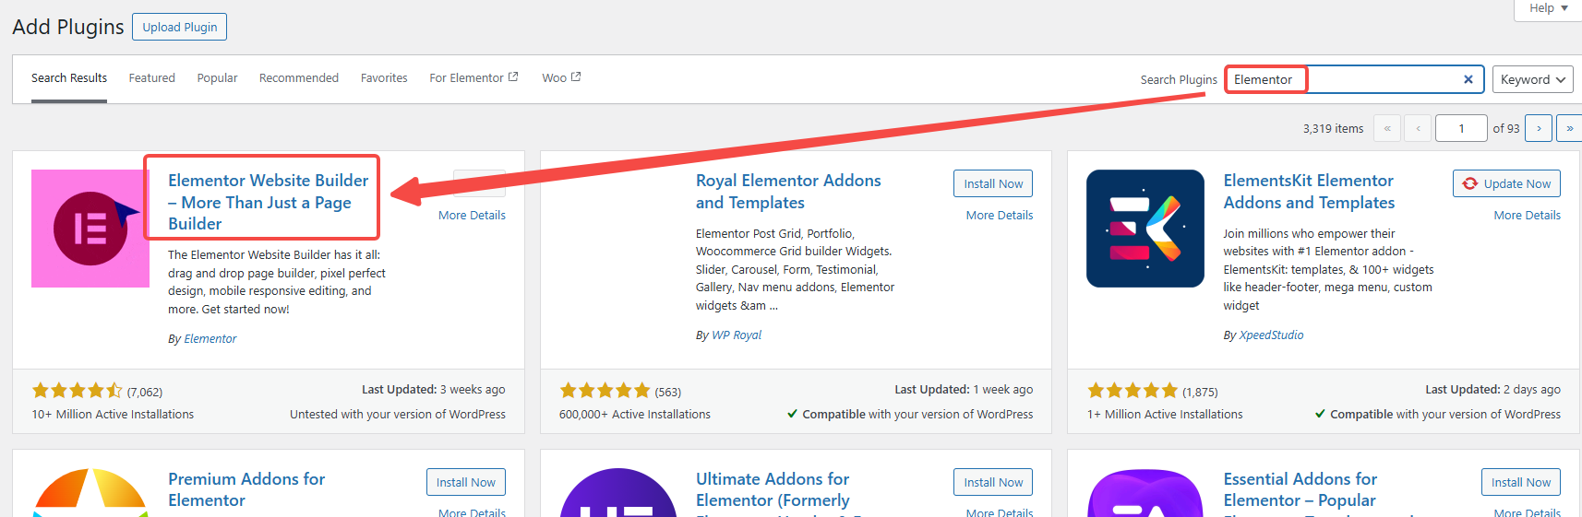Open More Details for Royal Elementor Addons

pos(1000,215)
